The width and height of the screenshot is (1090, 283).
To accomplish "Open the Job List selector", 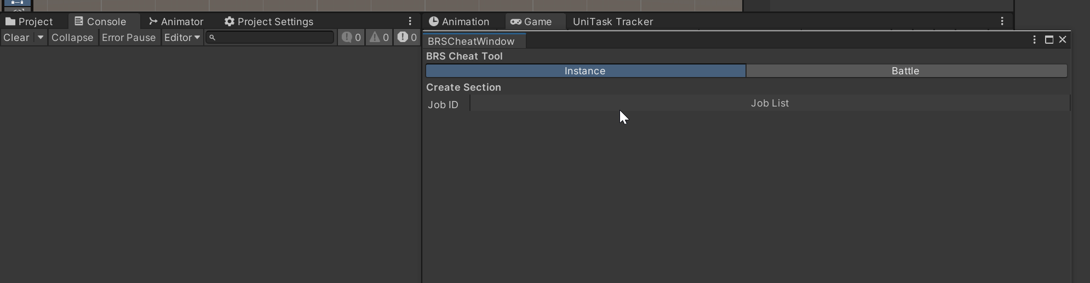I will (x=770, y=103).
